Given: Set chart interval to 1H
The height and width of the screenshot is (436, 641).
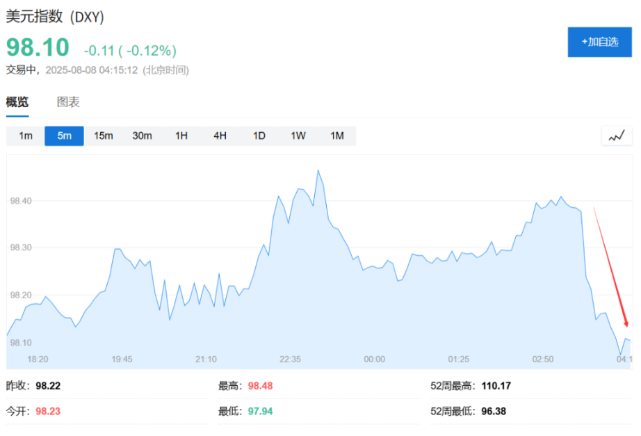Looking at the screenshot, I should pyautogui.click(x=181, y=136).
